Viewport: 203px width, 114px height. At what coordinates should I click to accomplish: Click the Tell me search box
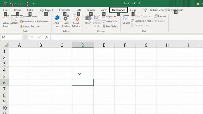click(167, 10)
